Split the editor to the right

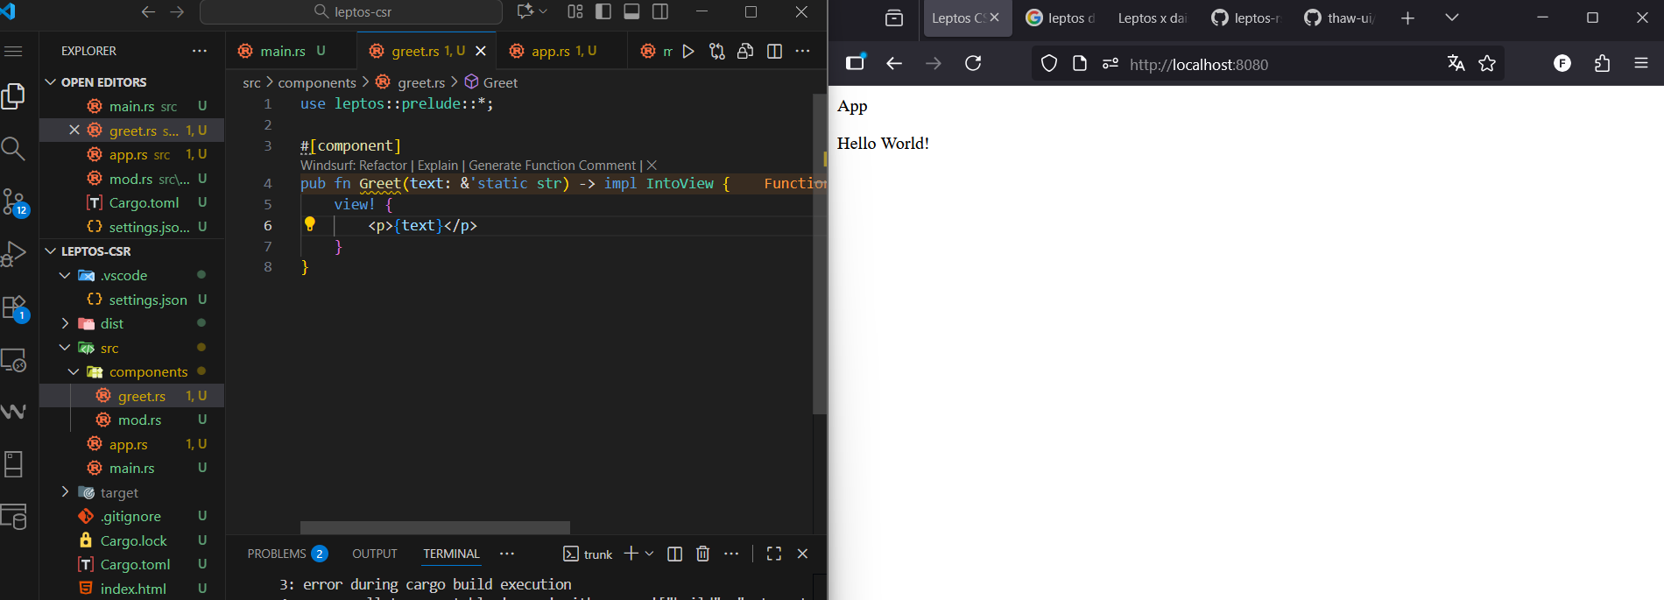pos(774,51)
